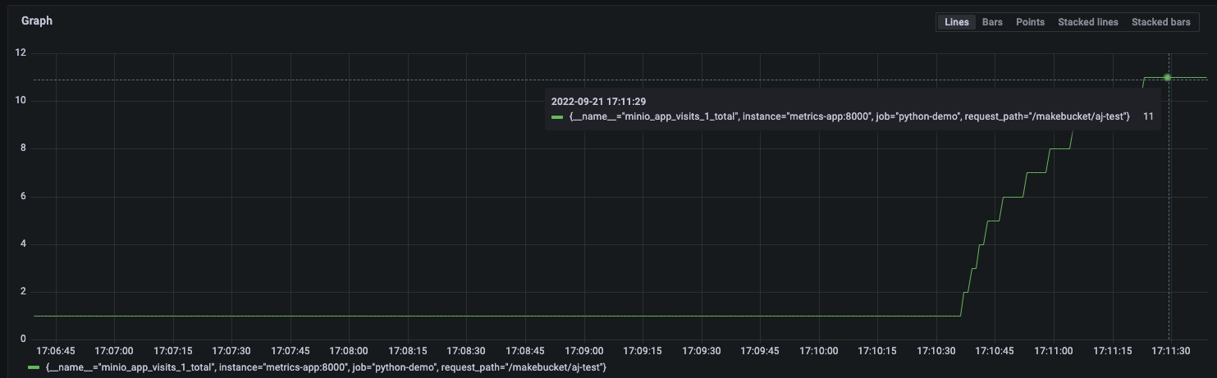Enable Stacked lines view
Viewport: 1217px width, 378px height.
(1087, 22)
